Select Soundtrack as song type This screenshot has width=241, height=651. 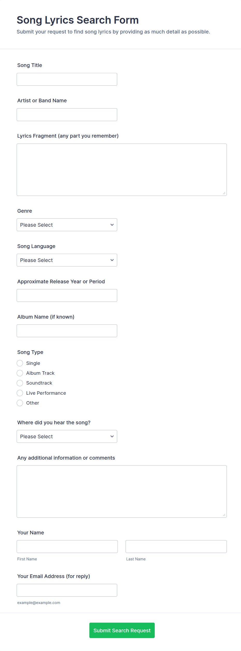[x=20, y=383]
